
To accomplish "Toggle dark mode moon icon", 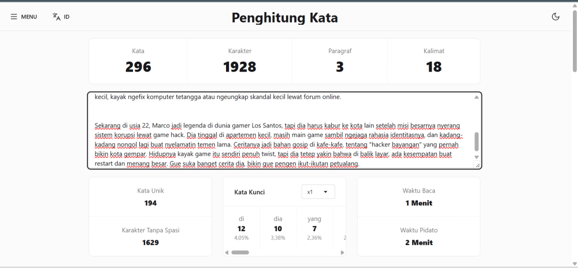I will (x=555, y=17).
